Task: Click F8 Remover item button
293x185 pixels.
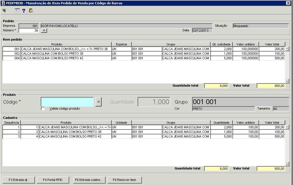Action: click(x=125, y=180)
